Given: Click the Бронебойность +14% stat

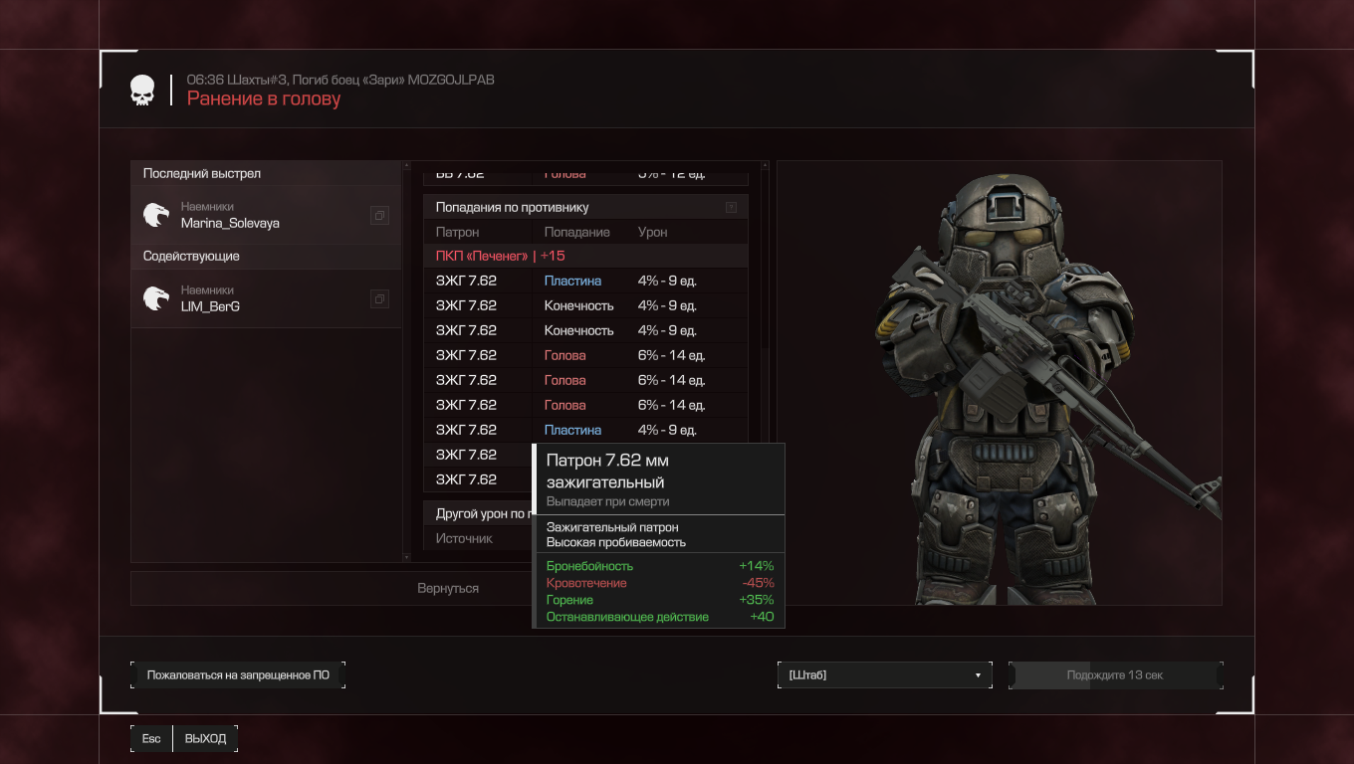Looking at the screenshot, I should click(660, 566).
